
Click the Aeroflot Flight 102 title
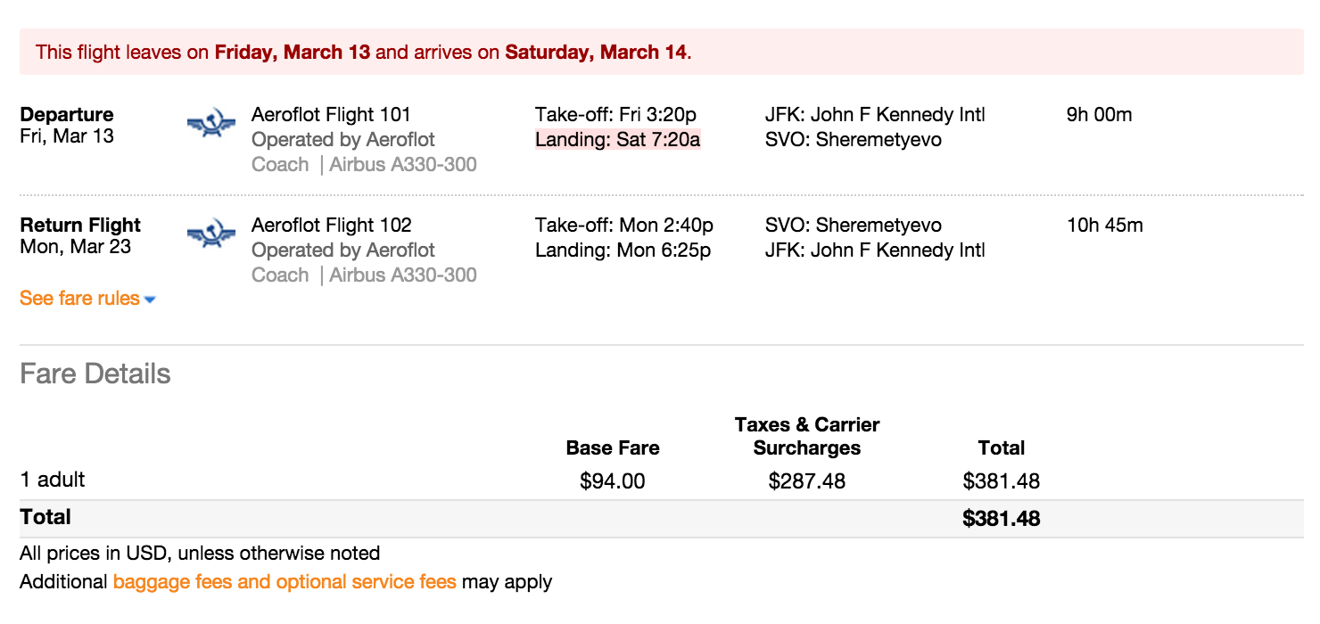point(331,226)
